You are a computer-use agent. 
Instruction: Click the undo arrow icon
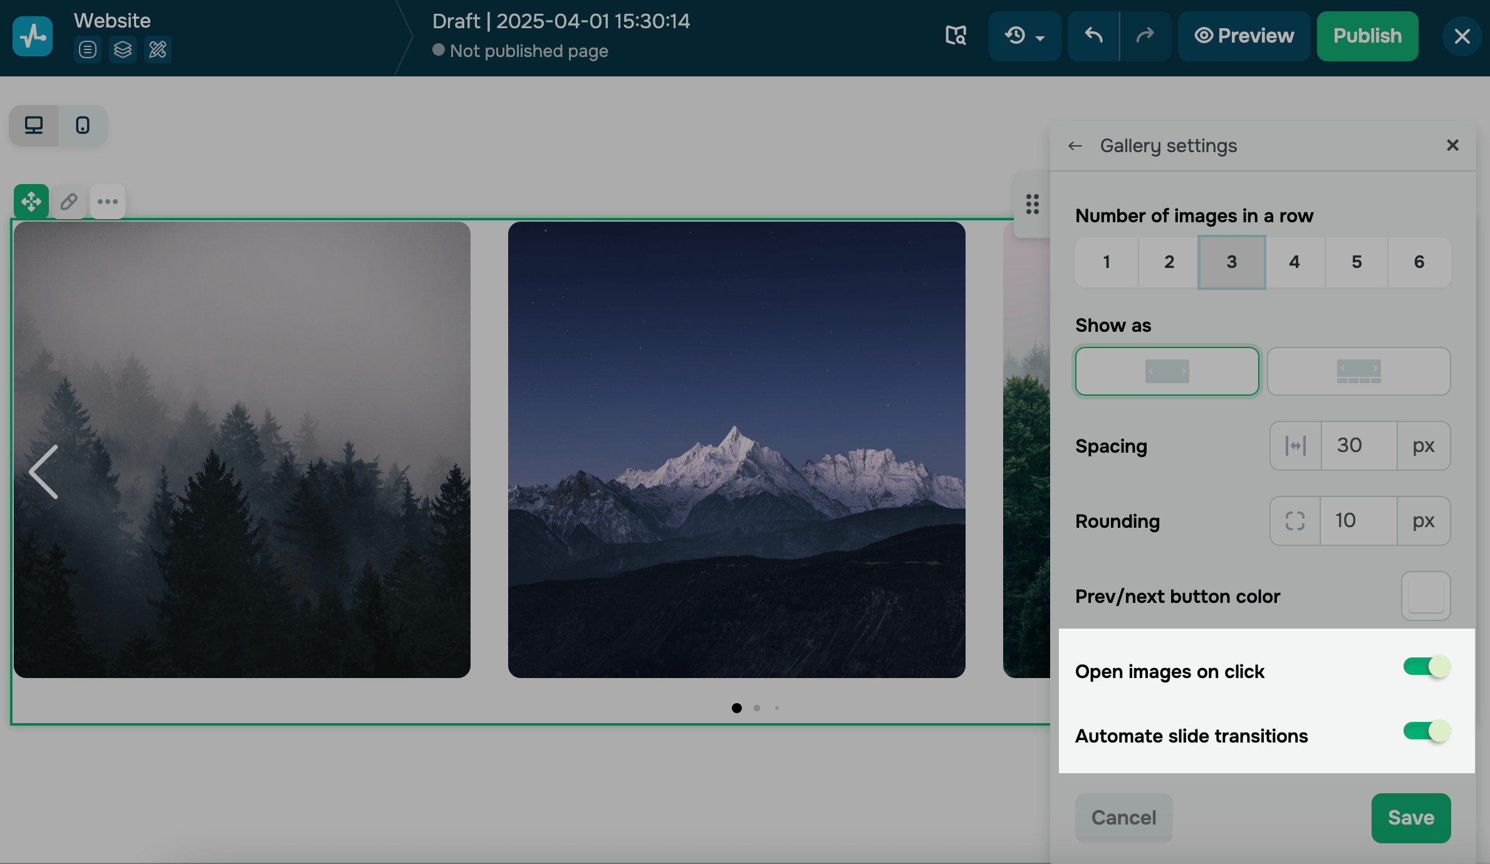pyautogui.click(x=1093, y=36)
